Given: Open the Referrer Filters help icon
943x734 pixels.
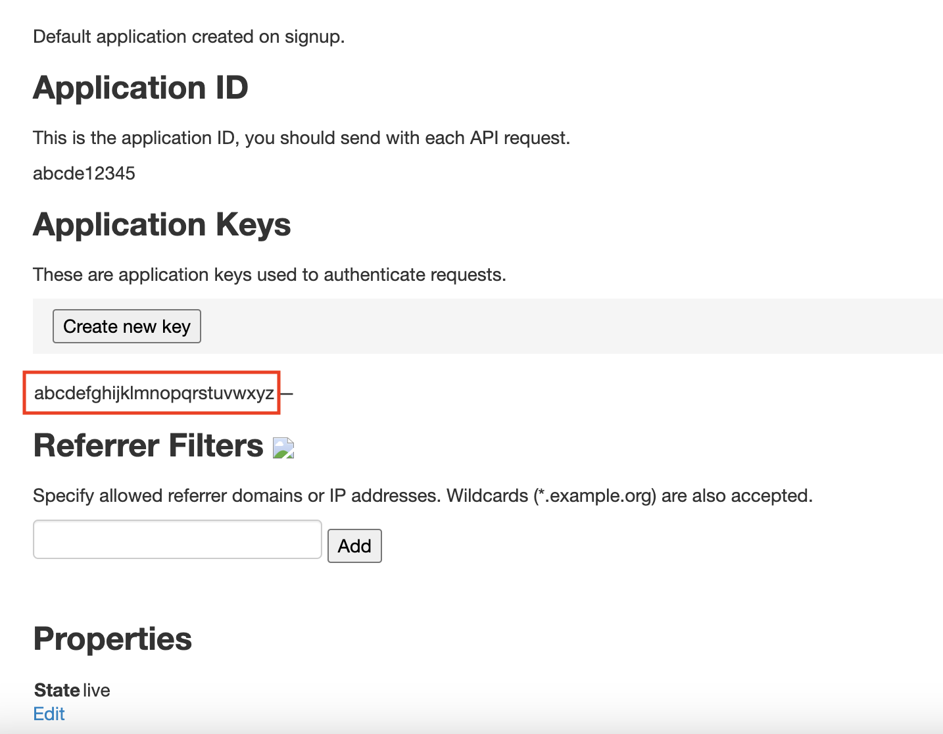Looking at the screenshot, I should [x=283, y=449].
